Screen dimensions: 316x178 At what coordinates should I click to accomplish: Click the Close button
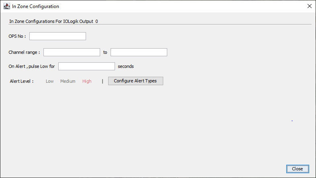point(298,169)
